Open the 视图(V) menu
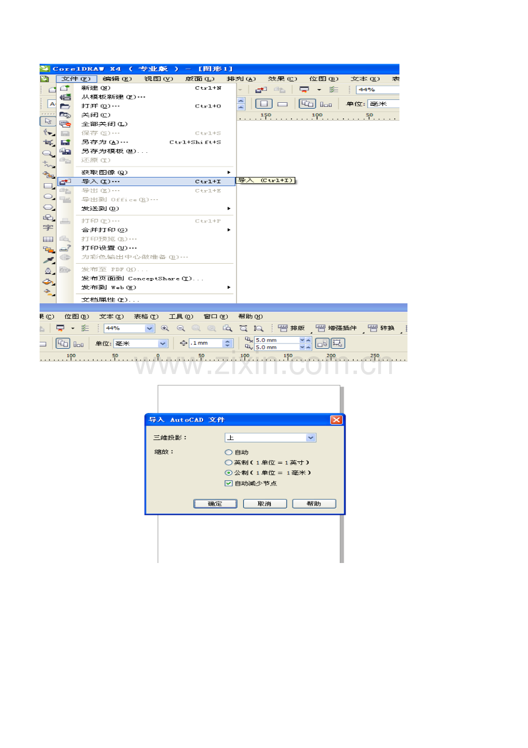Screen dimensions: 528x748 pos(158,79)
